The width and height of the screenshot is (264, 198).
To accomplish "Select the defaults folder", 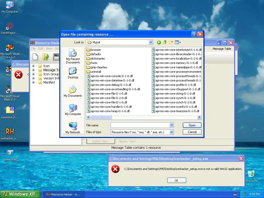I will tap(94, 54).
